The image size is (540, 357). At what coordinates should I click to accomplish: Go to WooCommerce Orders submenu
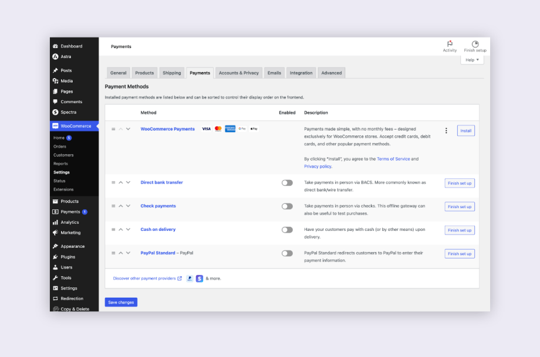[x=60, y=147]
